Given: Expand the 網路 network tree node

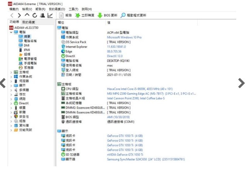Looking at the screenshot, I should point(11,99).
